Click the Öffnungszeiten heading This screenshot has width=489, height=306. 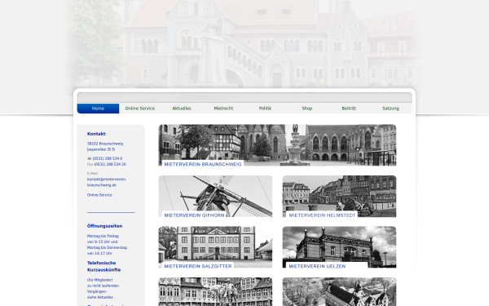(x=104, y=226)
